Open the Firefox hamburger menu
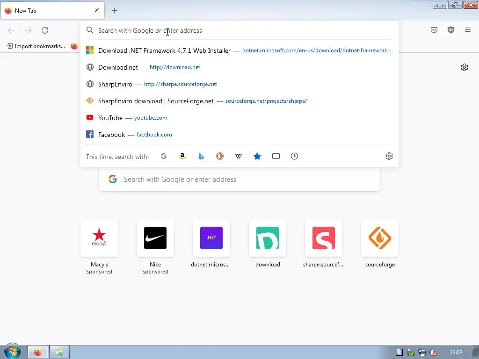The height and width of the screenshot is (359, 479). [468, 30]
